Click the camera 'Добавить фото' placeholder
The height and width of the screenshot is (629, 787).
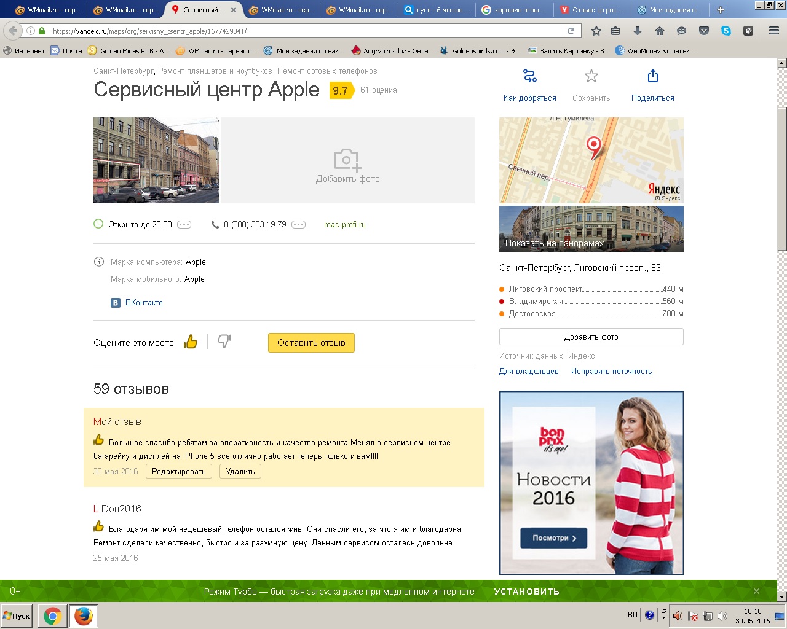[348, 160]
